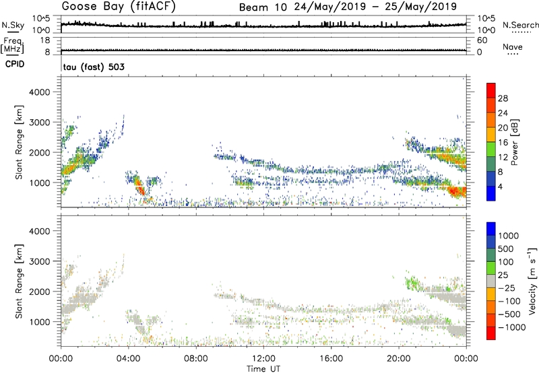
Task: Click the "N.Search" legend label
Action: (520, 25)
